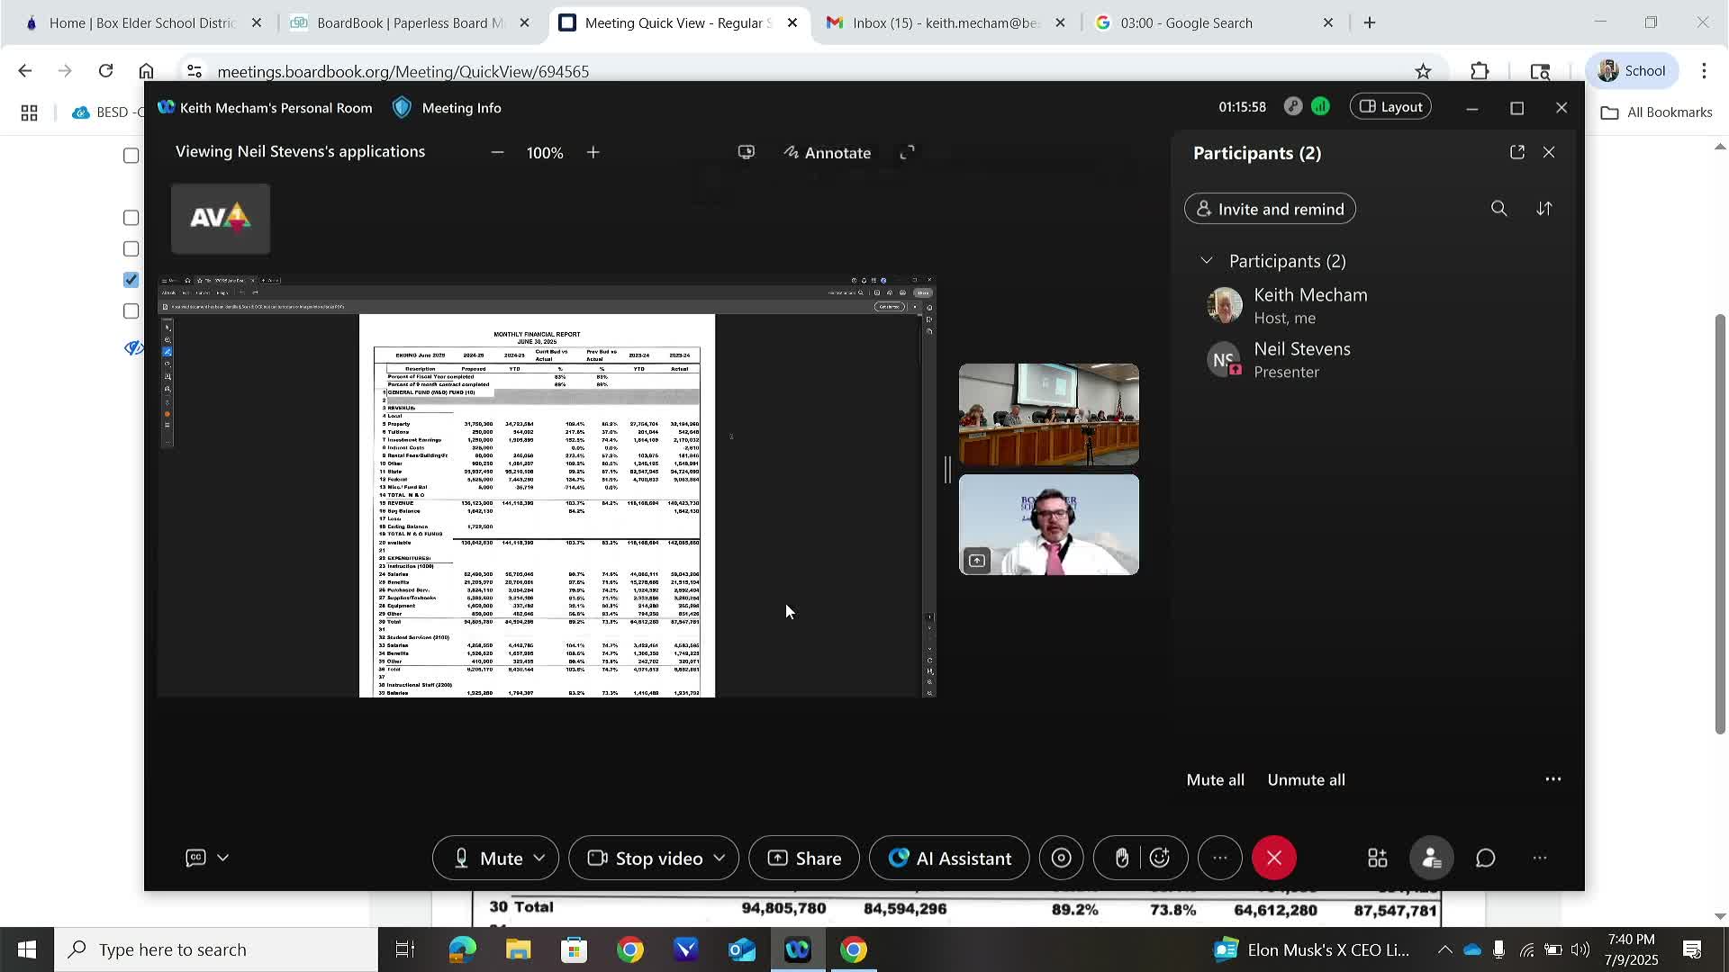Click the zoom in plus control
Image resolution: width=1729 pixels, height=972 pixels.
[593, 153]
